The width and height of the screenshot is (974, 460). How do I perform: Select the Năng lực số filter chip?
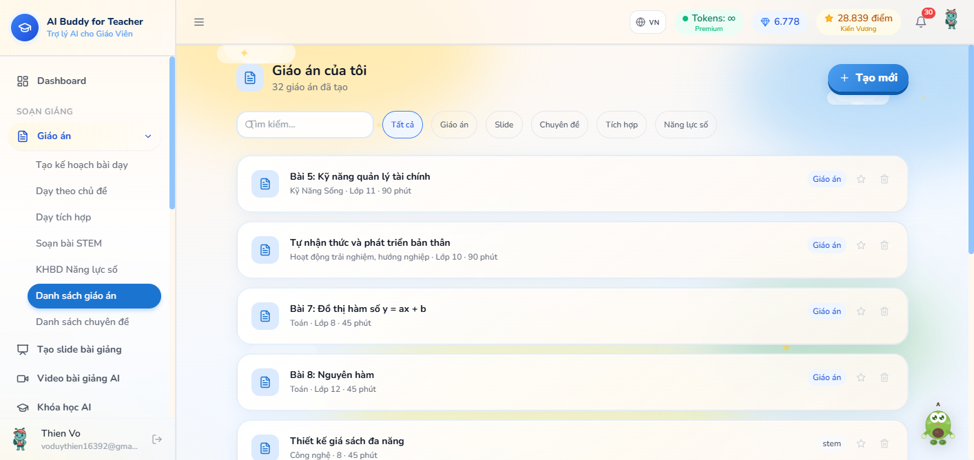(x=686, y=125)
